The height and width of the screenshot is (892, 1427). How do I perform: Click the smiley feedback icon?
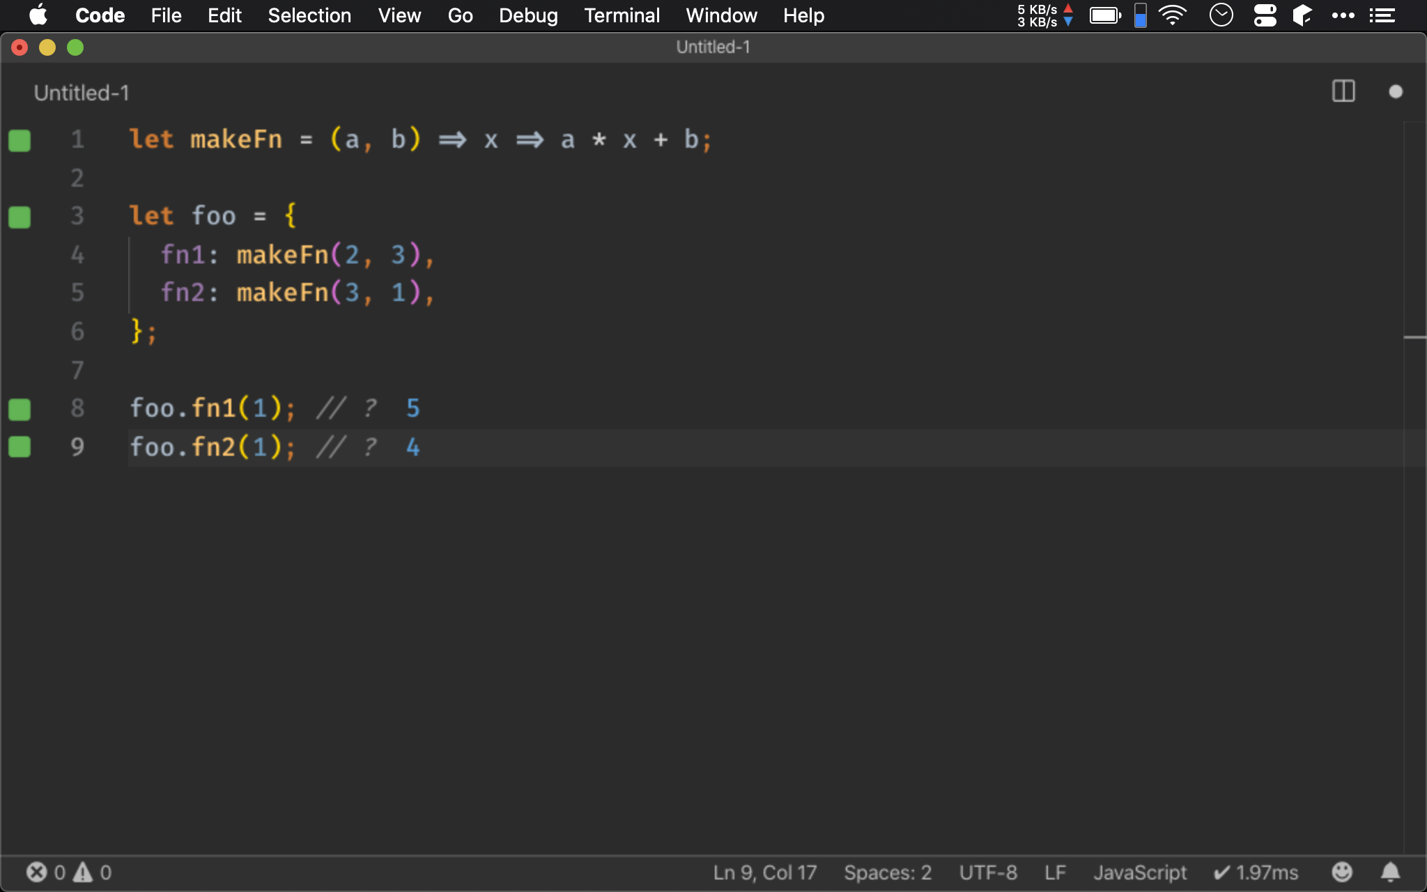point(1341,872)
